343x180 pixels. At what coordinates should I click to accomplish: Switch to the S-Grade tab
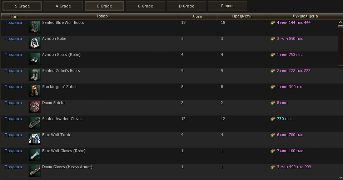(22, 6)
